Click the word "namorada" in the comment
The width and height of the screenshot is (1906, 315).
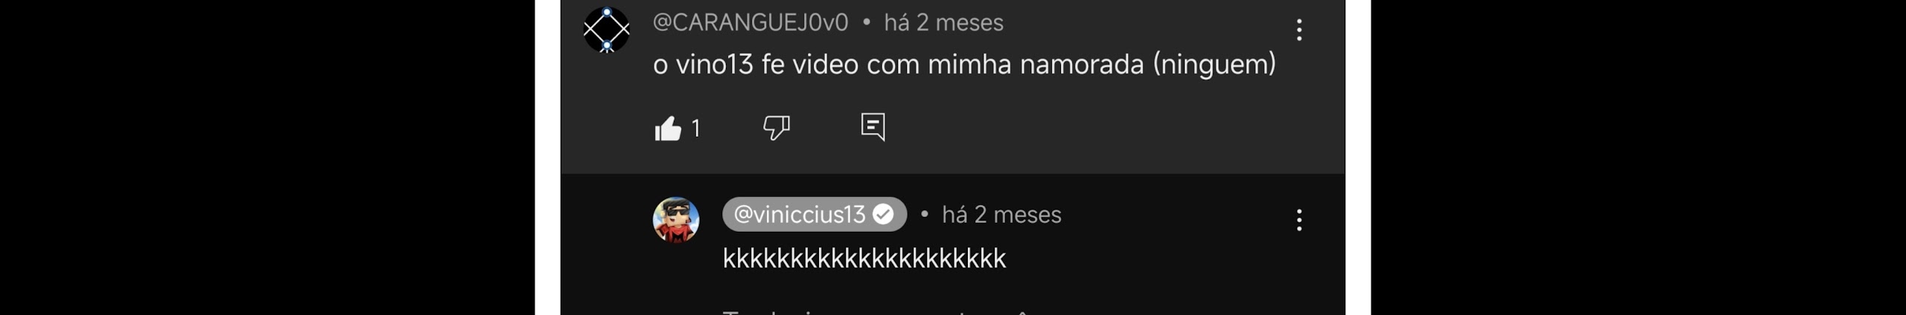[x=1082, y=65]
